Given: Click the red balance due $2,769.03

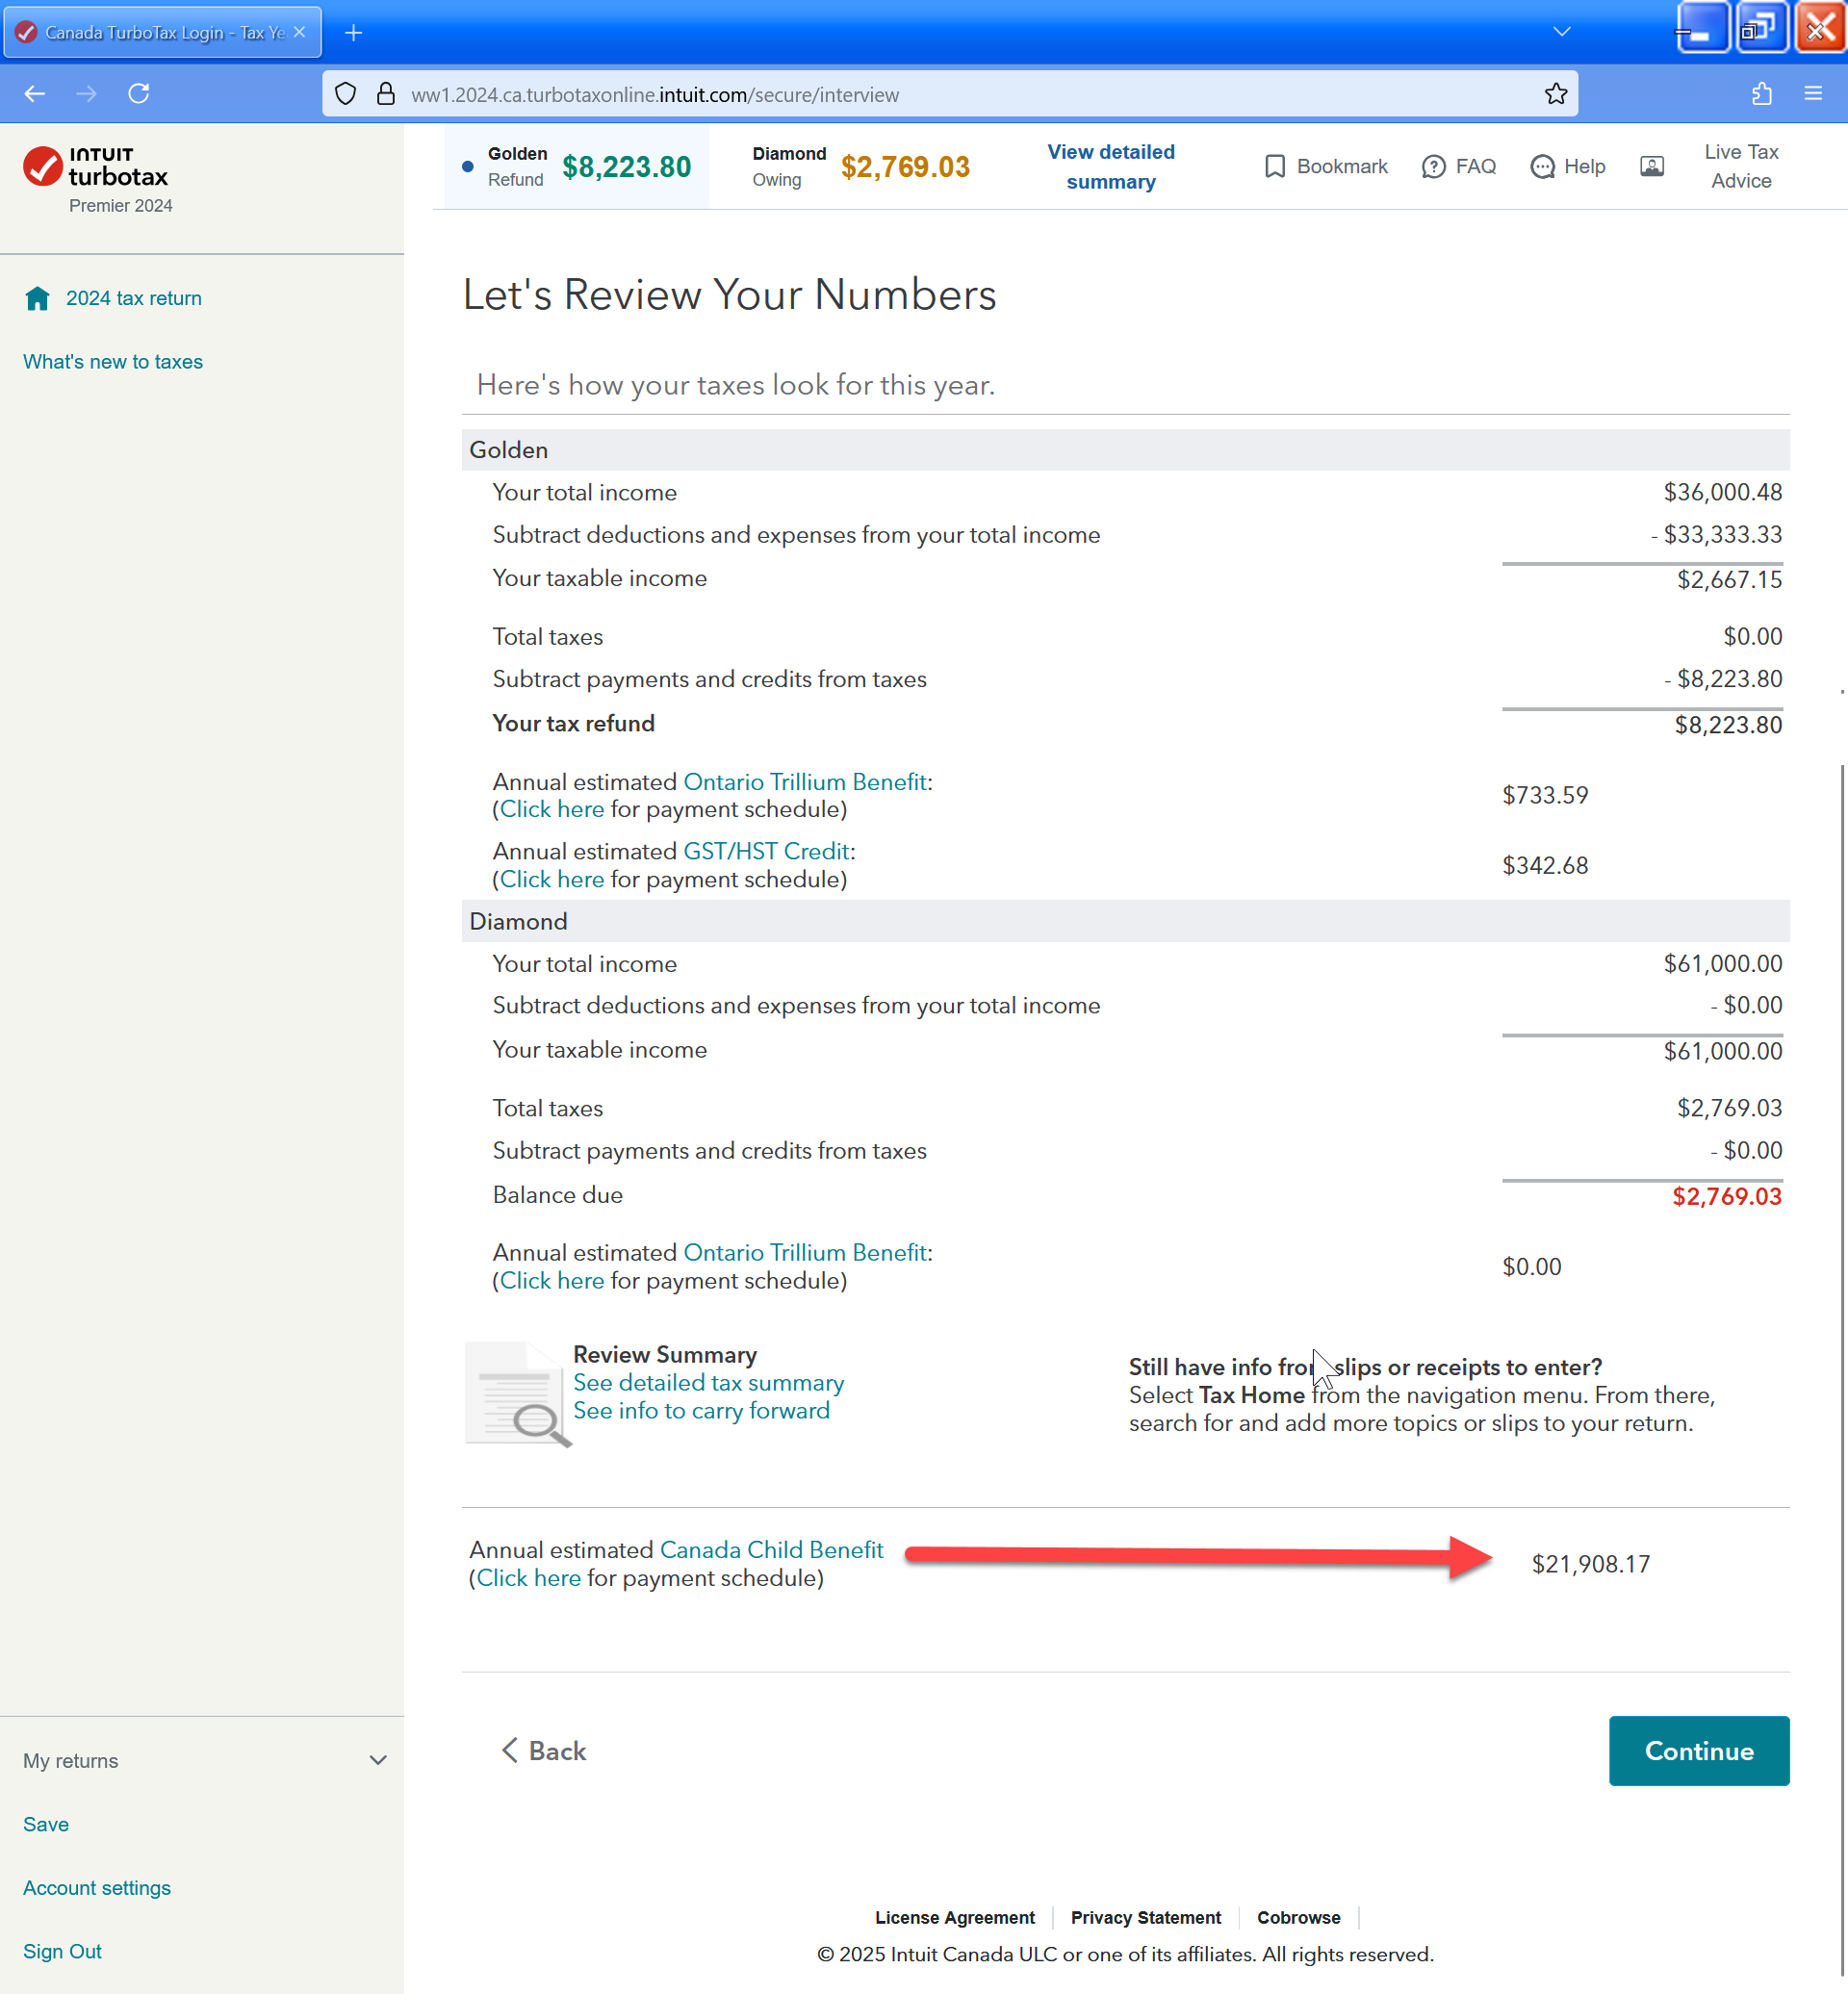Looking at the screenshot, I should coord(1727,1196).
